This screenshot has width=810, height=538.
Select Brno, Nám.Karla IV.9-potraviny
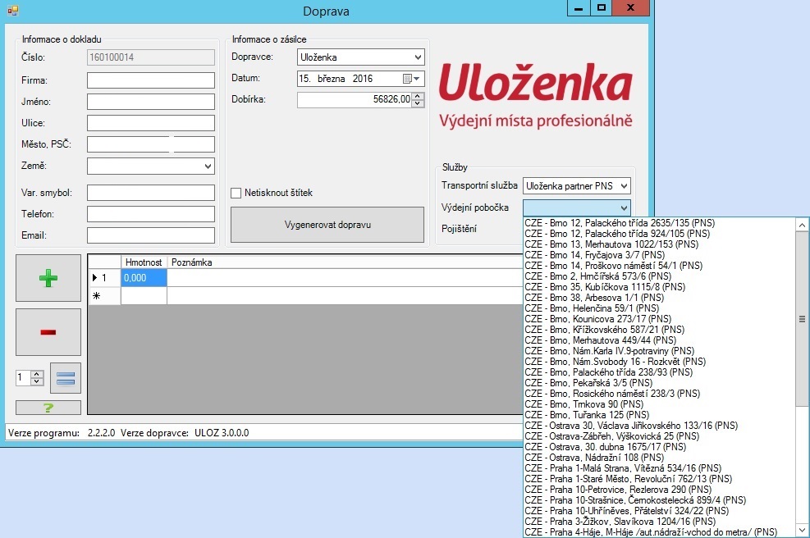click(659, 351)
